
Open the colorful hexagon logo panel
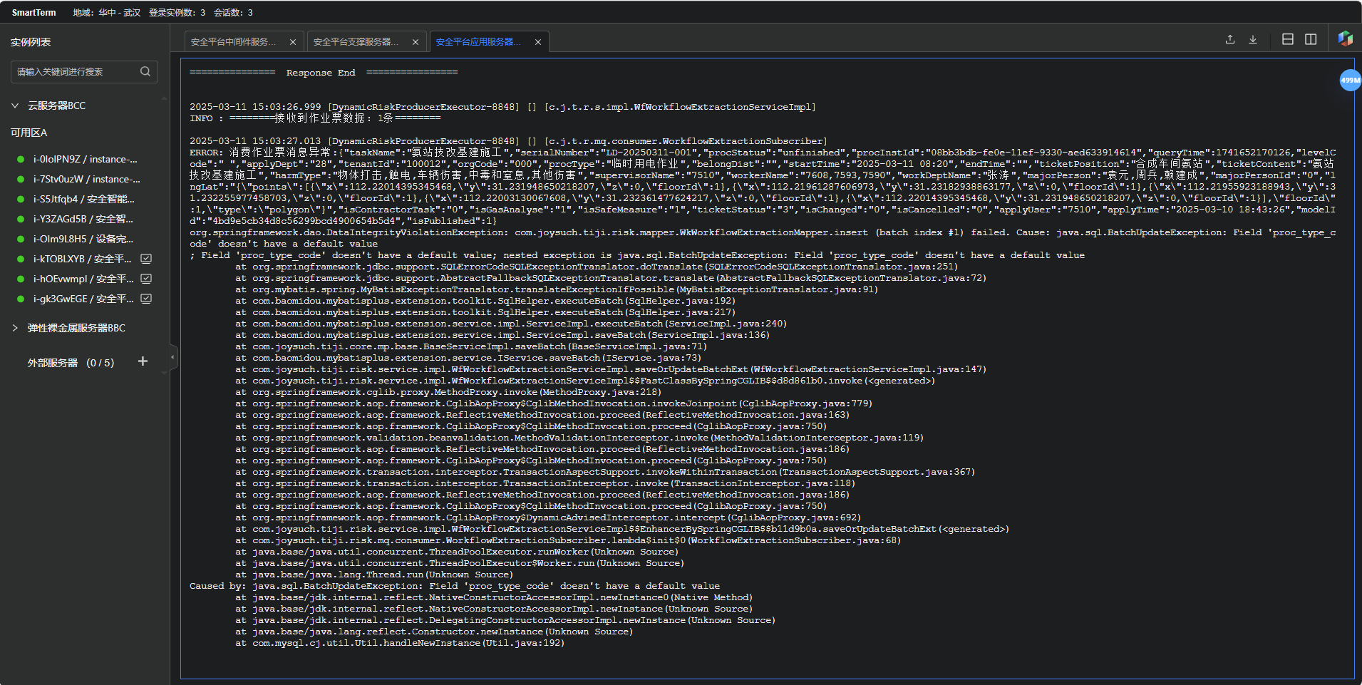[x=1345, y=38]
